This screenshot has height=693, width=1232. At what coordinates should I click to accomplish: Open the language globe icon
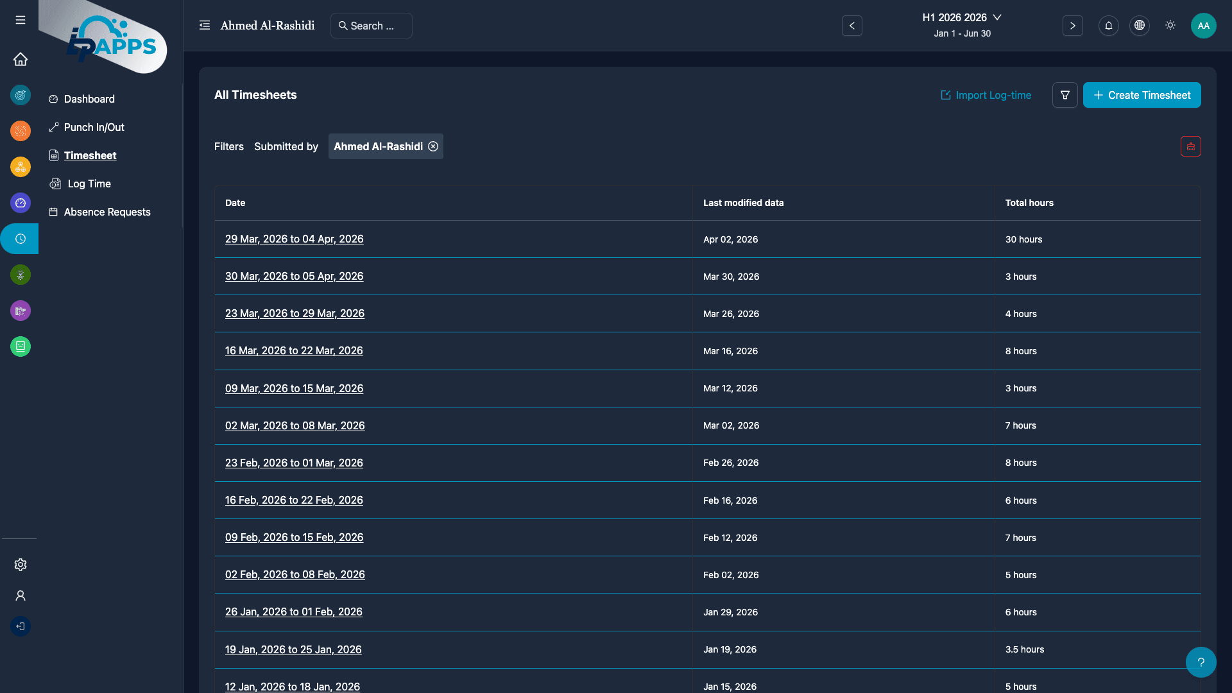(x=1139, y=26)
